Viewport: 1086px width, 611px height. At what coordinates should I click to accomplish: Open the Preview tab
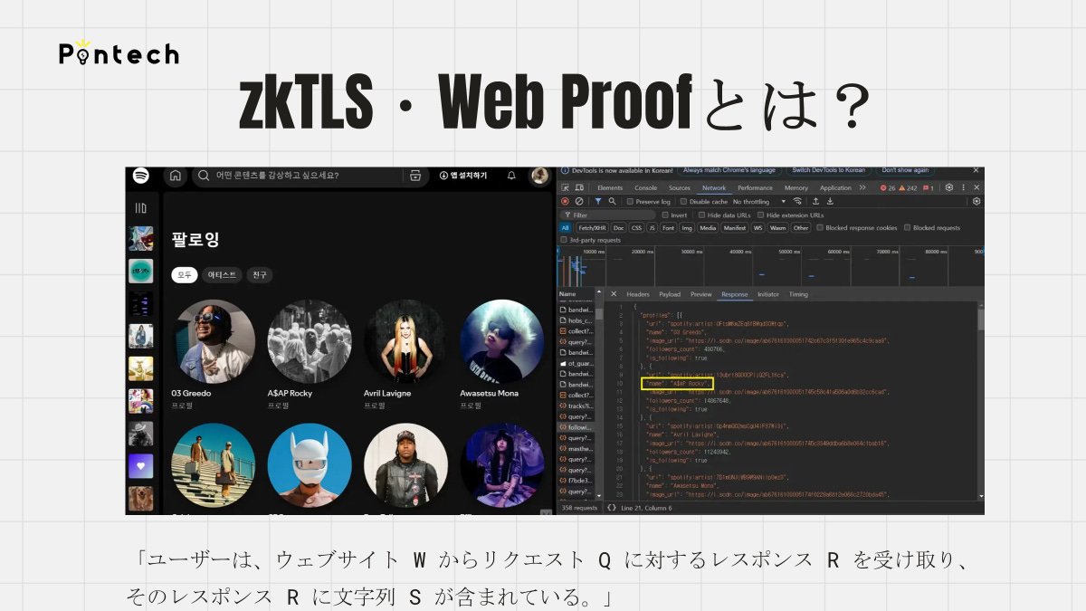(x=701, y=294)
